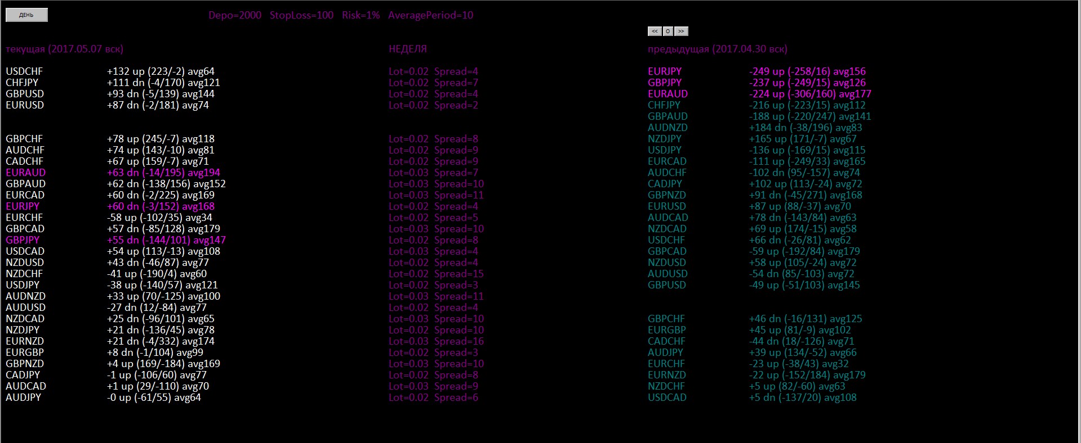
Task: Advance to the next period with >>
Action: click(x=681, y=31)
